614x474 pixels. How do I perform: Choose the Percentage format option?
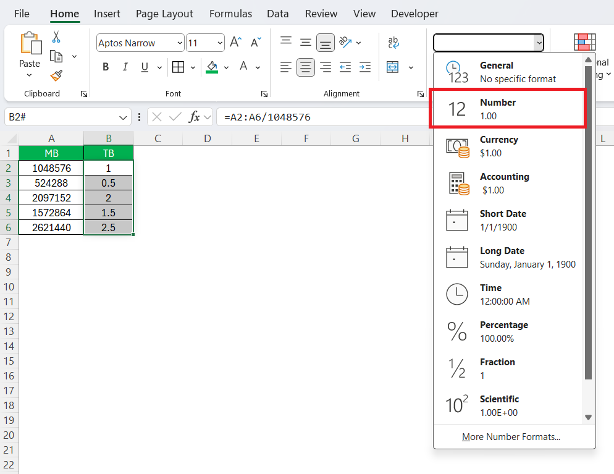pyautogui.click(x=508, y=331)
